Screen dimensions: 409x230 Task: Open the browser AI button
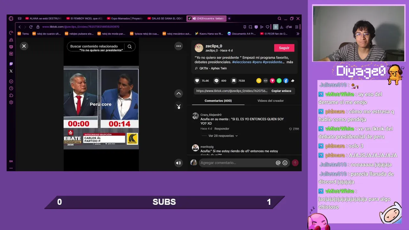click(289, 27)
